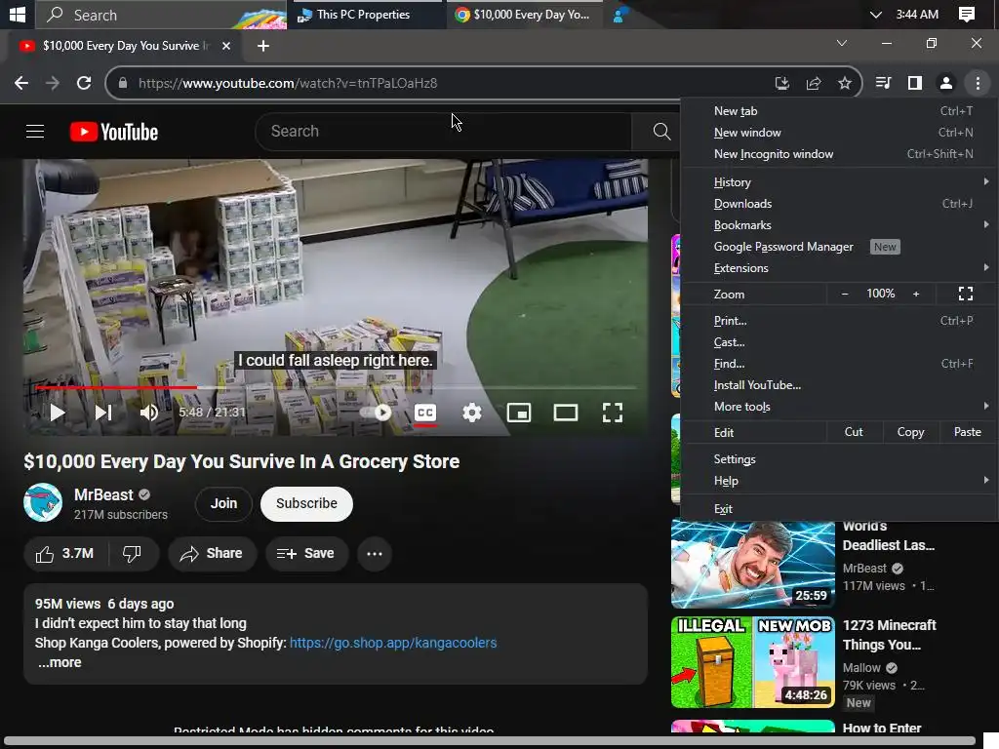Expand Extensions submenu
This screenshot has width=999, height=749.
pyautogui.click(x=837, y=268)
